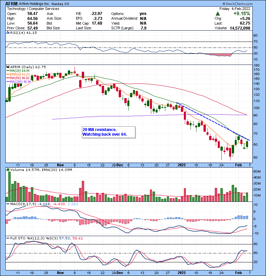The height and width of the screenshot is (276, 266).
Task: Click the volume bars icon beside Volume label
Action: (x=8, y=170)
